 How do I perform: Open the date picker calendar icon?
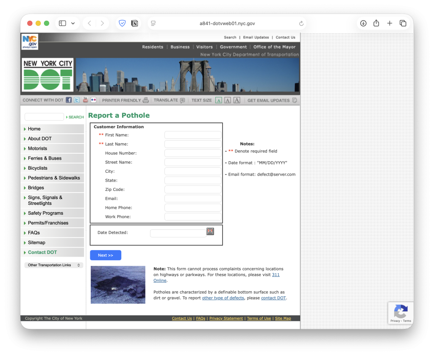click(x=210, y=231)
